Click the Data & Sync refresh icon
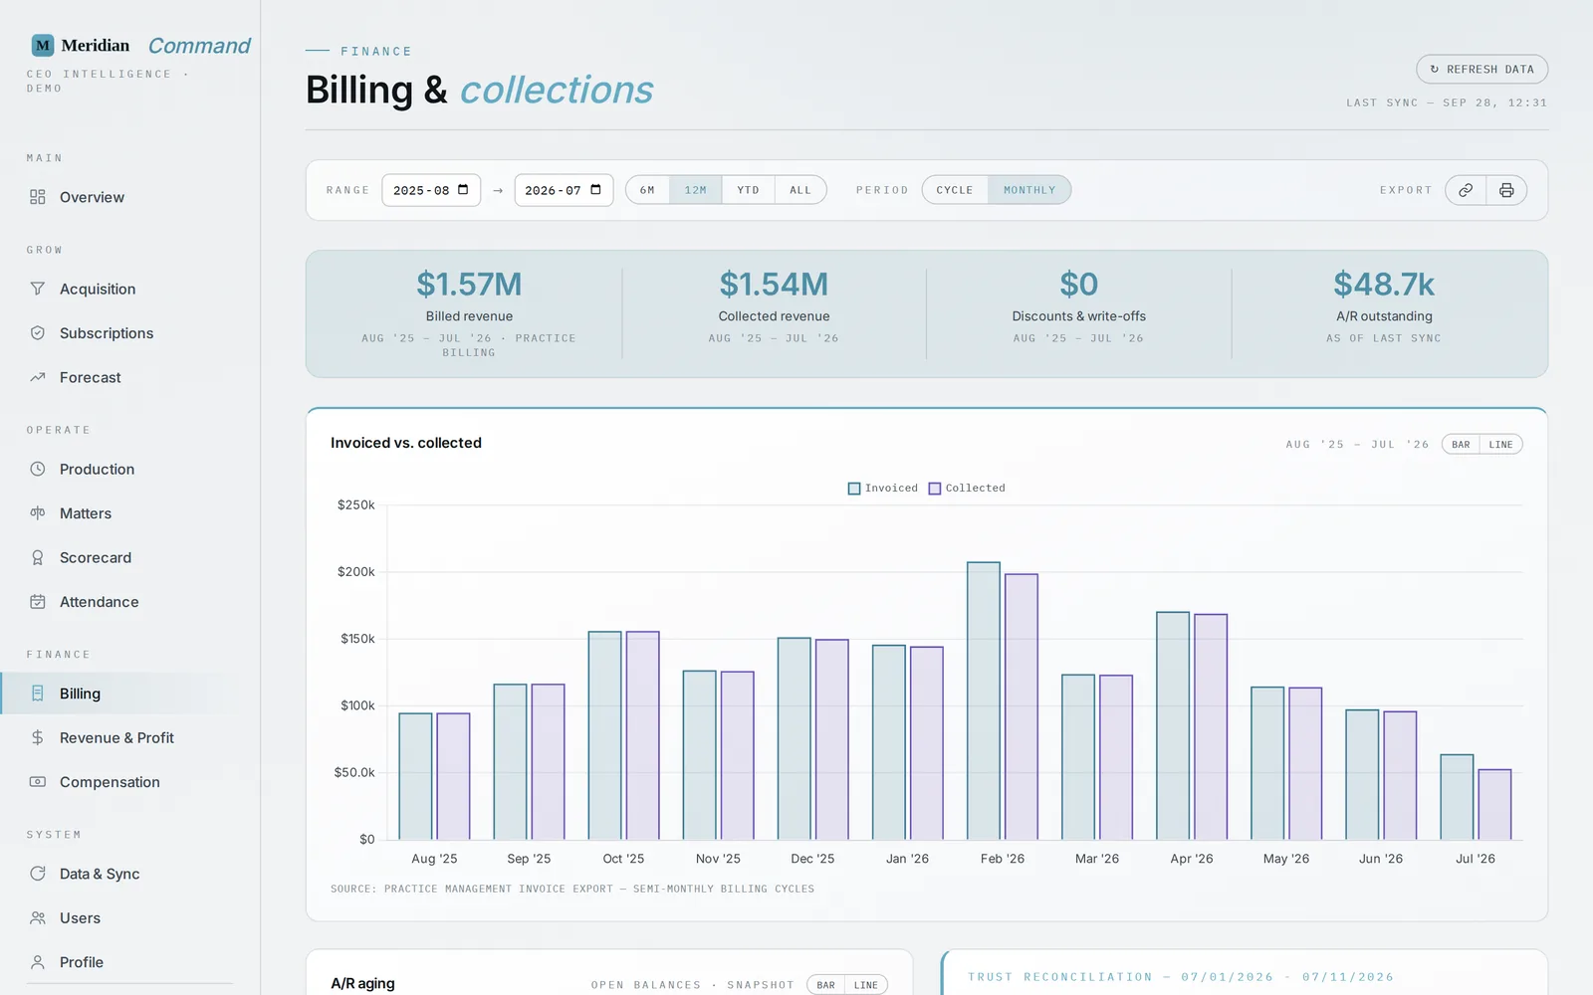1593x995 pixels. 38,874
